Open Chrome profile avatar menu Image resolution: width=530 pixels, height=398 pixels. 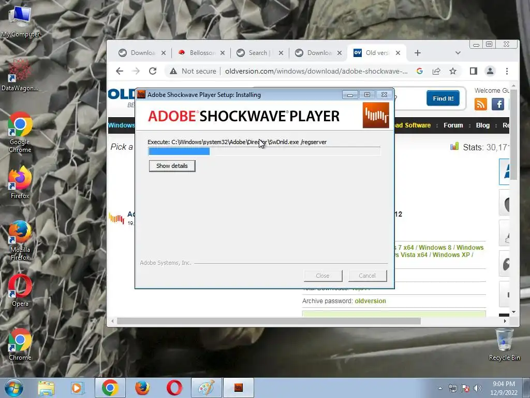(490, 71)
